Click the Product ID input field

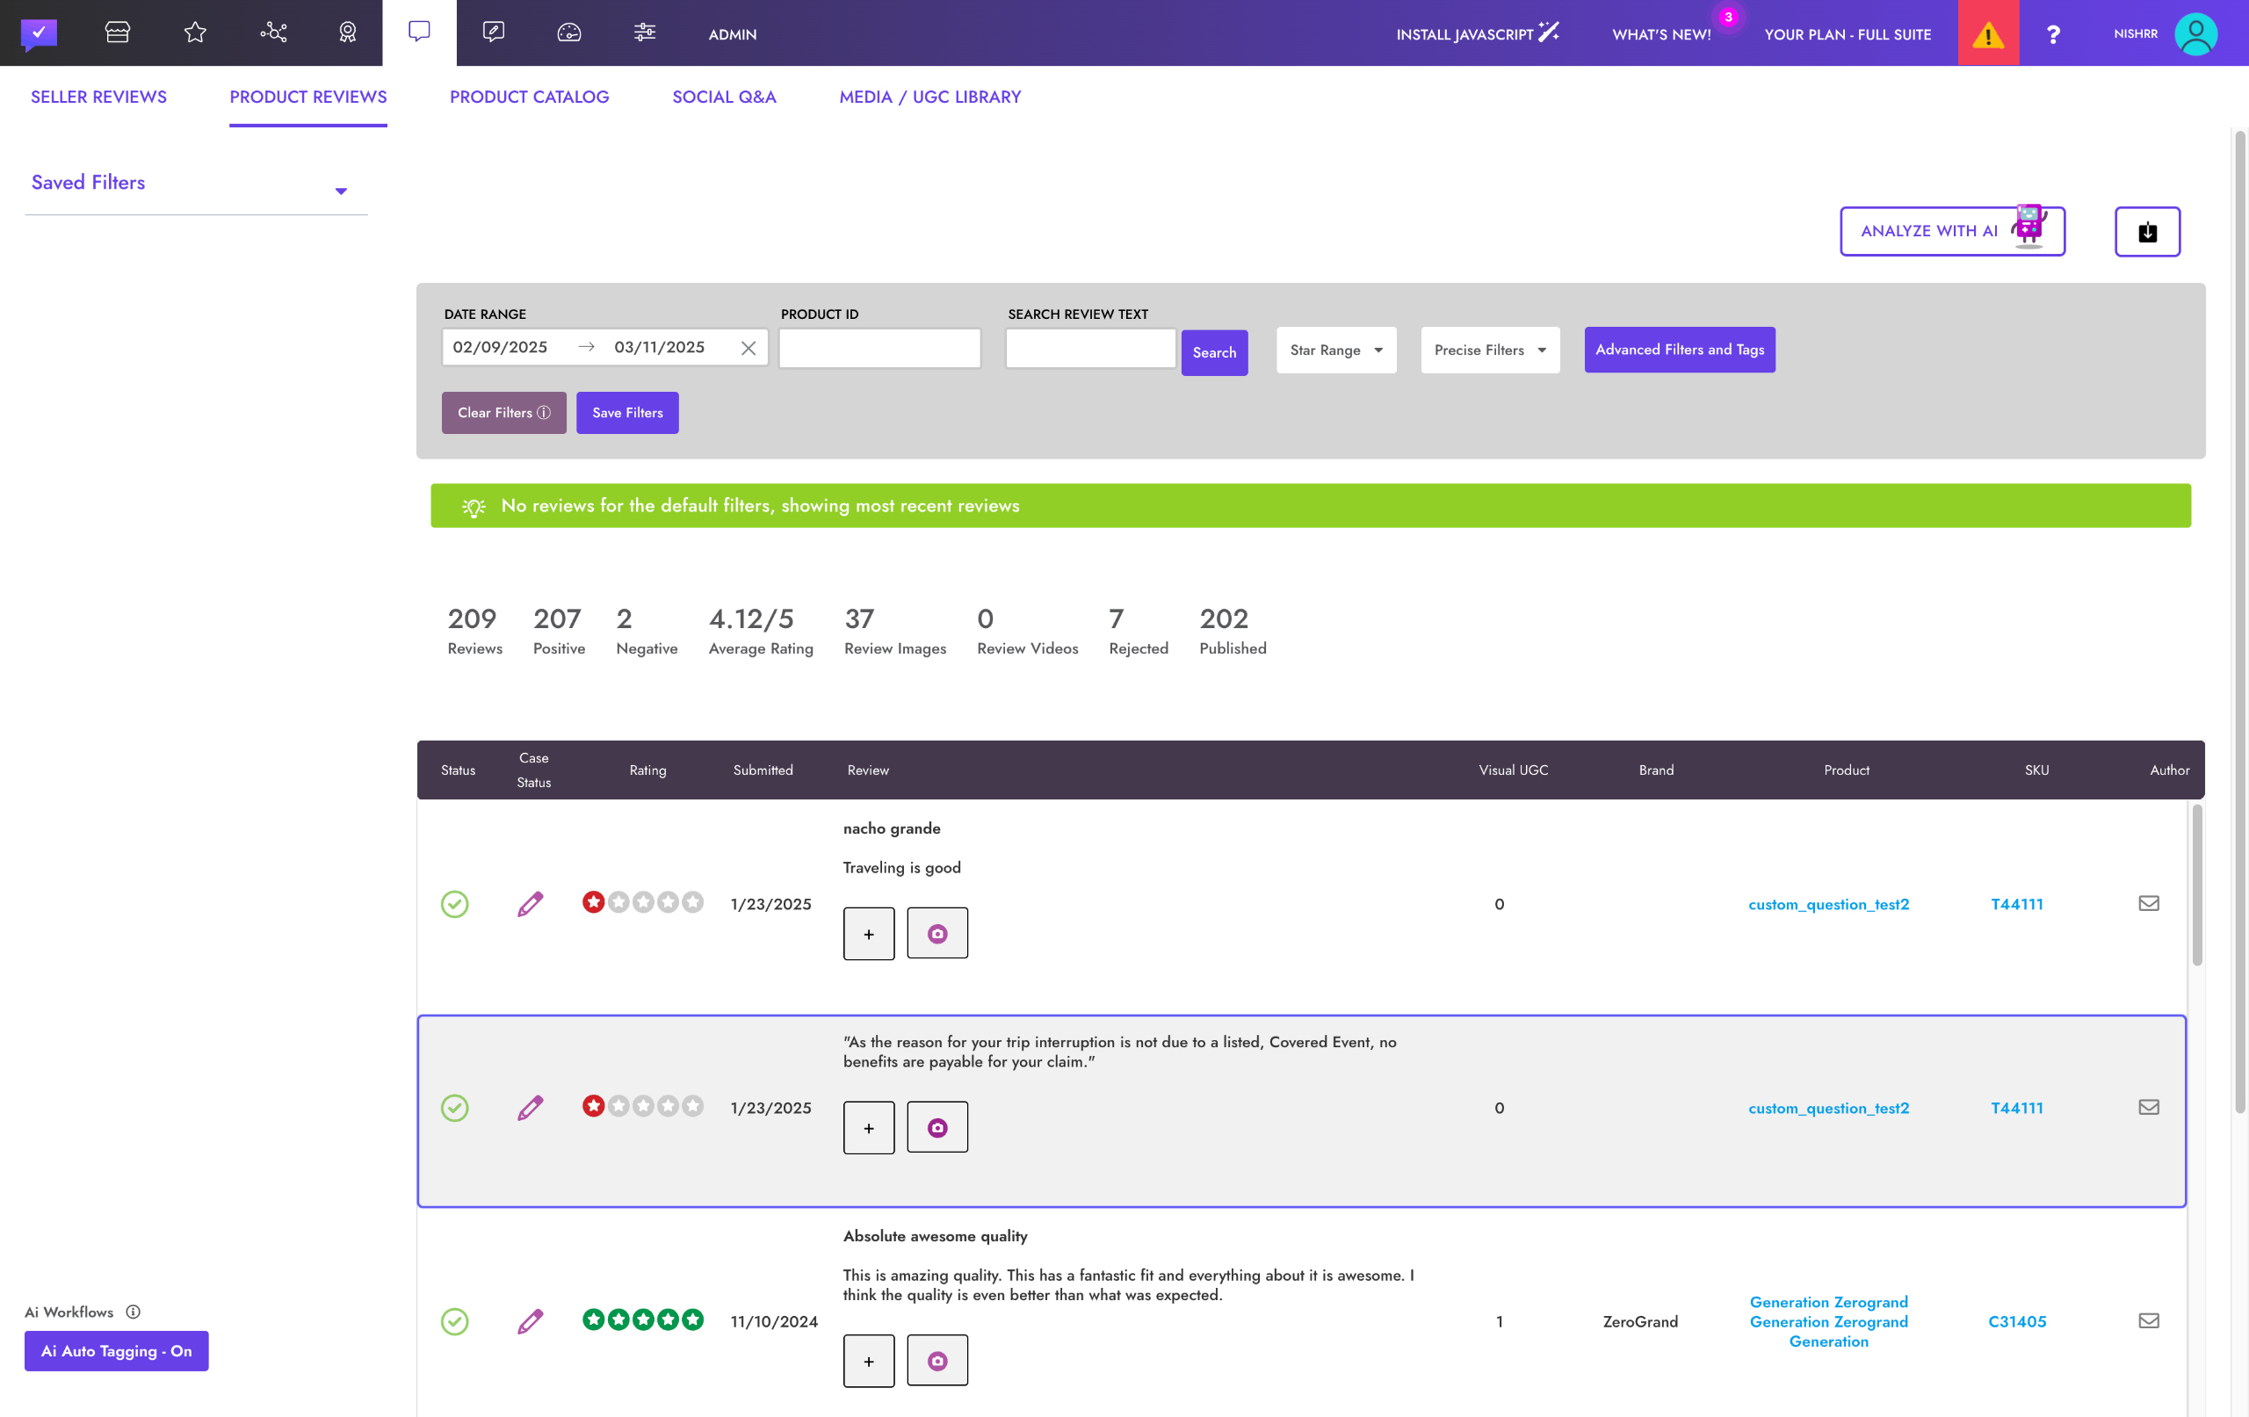point(879,349)
